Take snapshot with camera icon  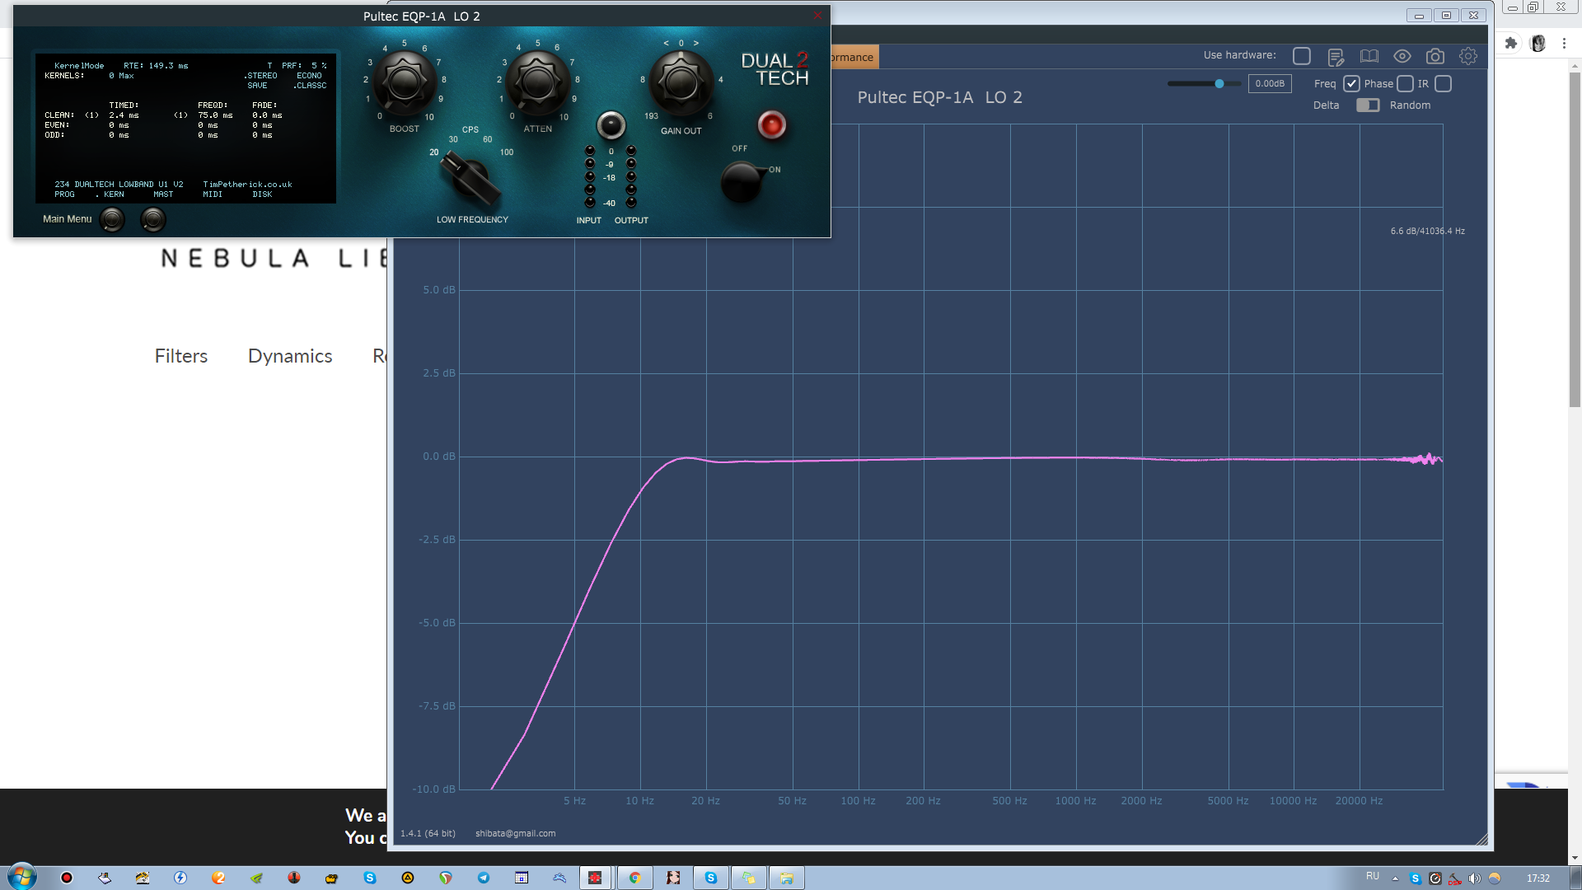pos(1435,57)
